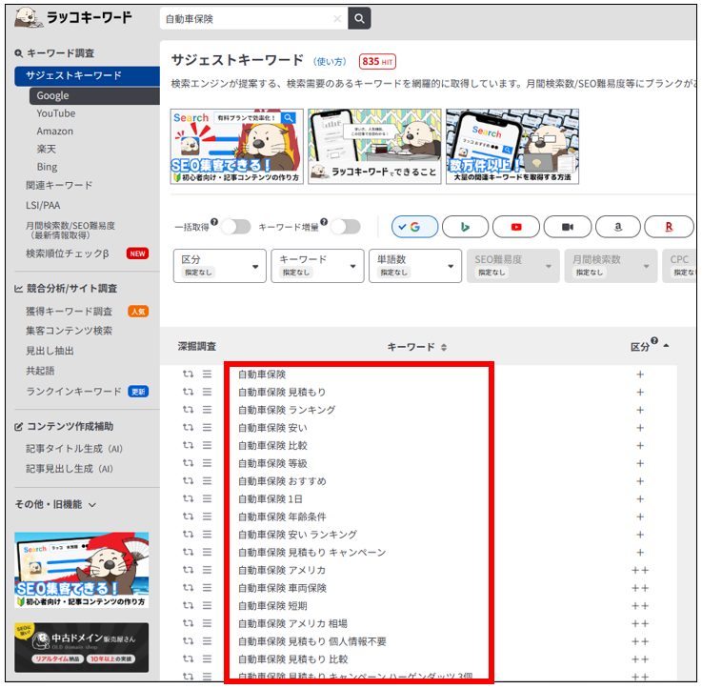702x689 pixels.
Task: Open the 月間検索数 filter dropdown
Action: [611, 266]
